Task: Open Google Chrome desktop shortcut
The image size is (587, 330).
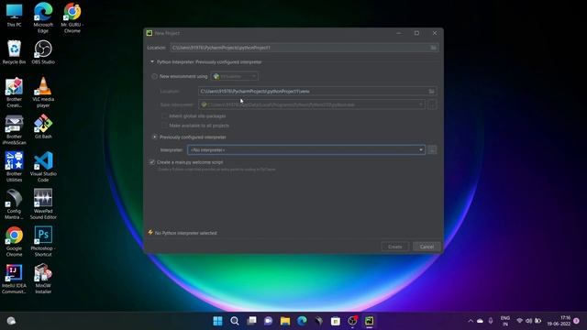Action: click(x=15, y=241)
